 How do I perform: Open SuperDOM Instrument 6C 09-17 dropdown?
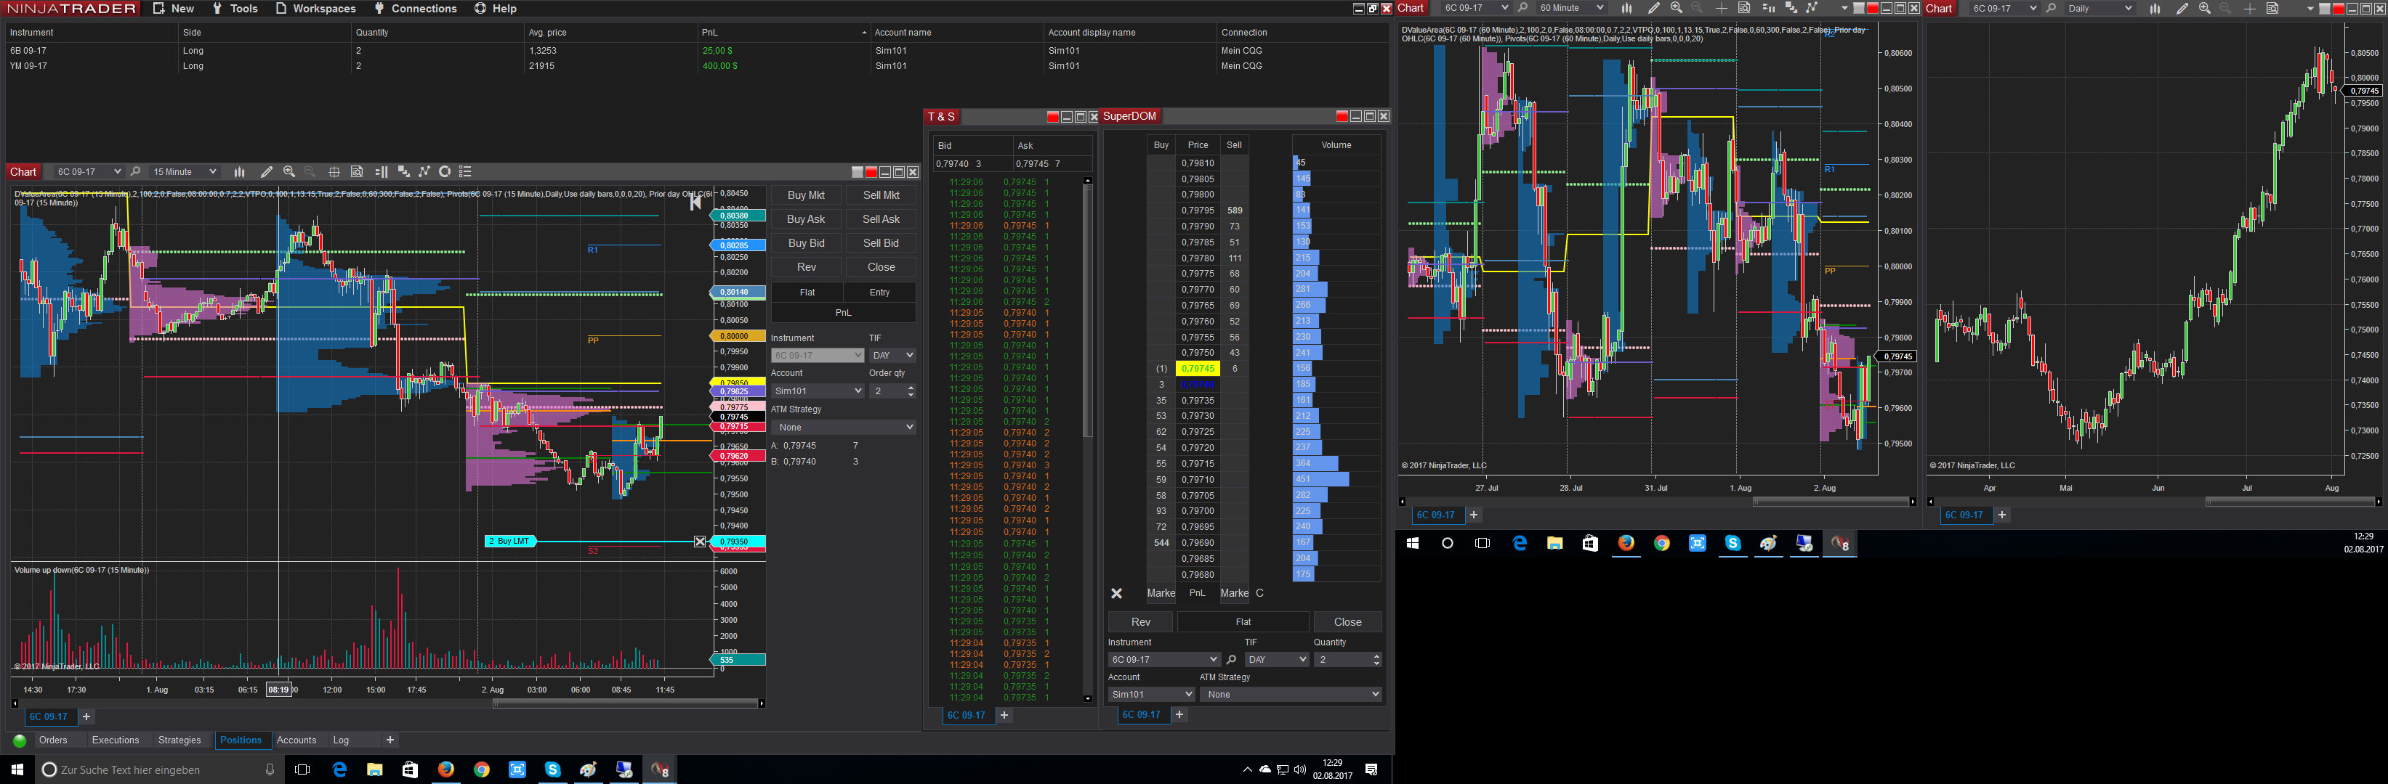coord(1163,660)
